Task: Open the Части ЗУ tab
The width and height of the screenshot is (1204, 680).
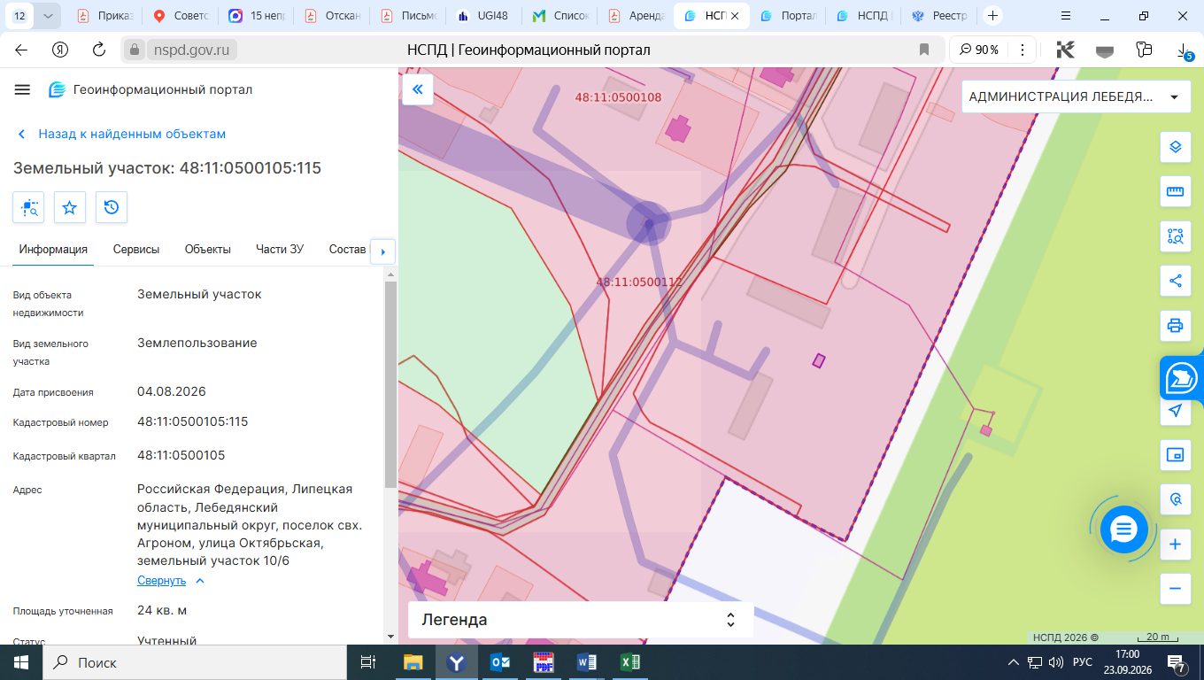Action: [280, 250]
